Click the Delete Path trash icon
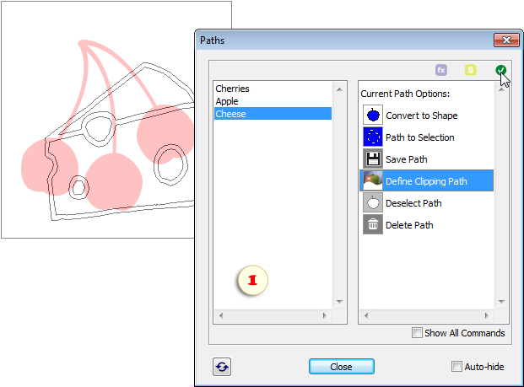This screenshot has height=387, width=524. click(373, 224)
